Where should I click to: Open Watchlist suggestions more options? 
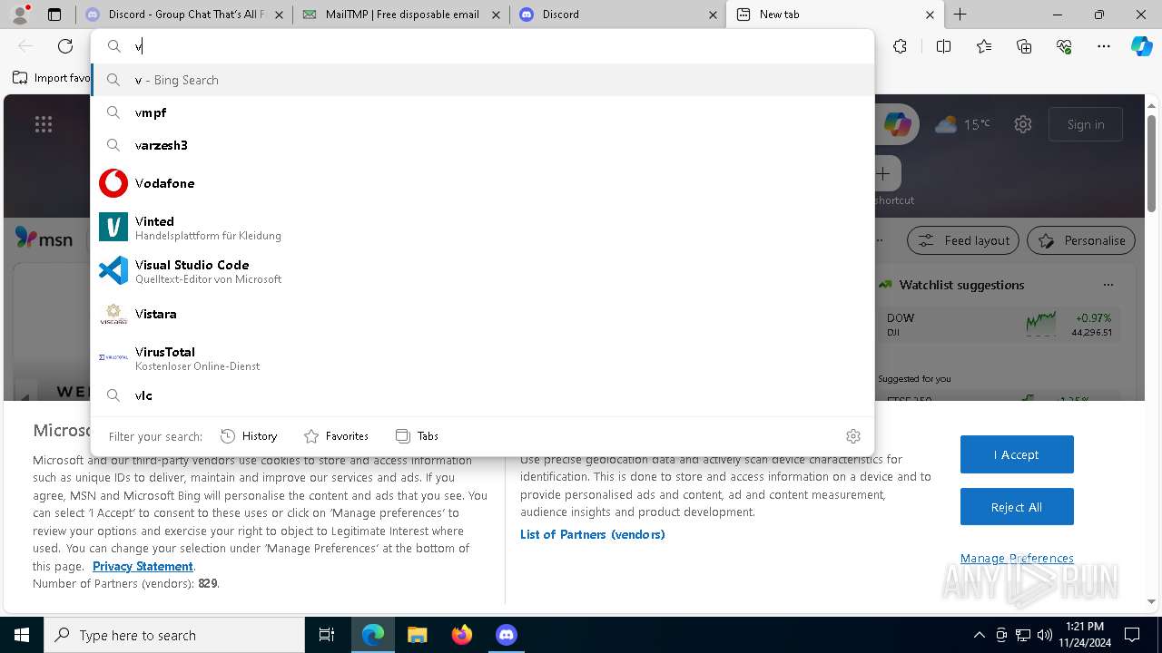[1108, 285]
